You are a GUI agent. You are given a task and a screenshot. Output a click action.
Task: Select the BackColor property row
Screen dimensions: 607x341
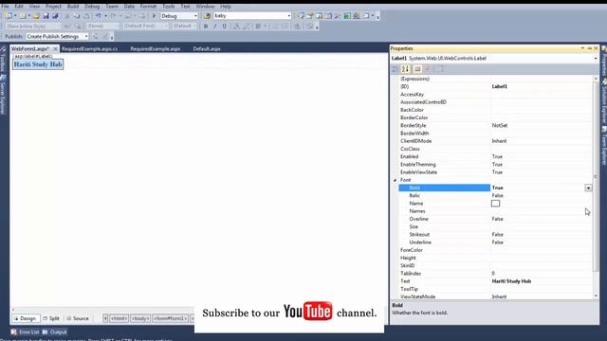point(495,110)
